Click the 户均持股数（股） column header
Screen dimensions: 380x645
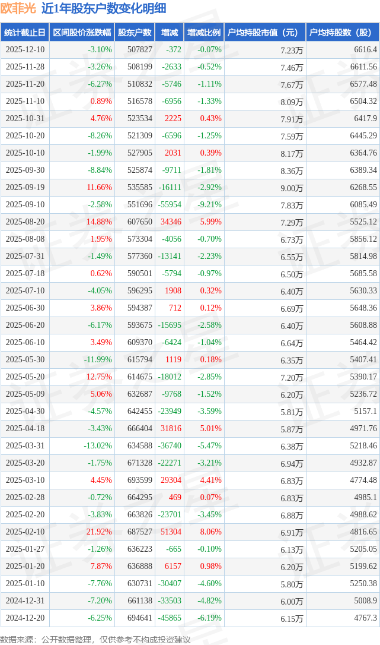pos(343,33)
